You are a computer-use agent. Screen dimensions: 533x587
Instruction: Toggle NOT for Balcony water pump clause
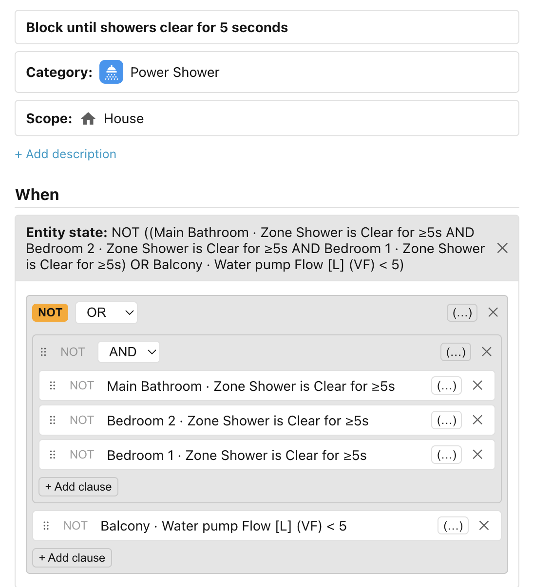[76, 526]
